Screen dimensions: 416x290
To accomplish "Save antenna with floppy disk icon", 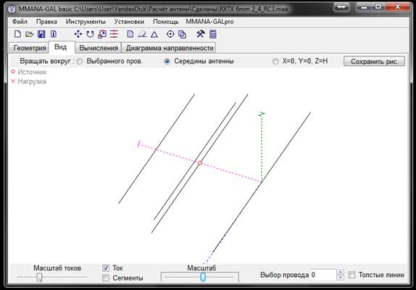I will 41,34.
